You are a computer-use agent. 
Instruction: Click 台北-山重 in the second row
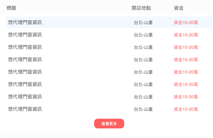pyautogui.click(x=143, y=35)
